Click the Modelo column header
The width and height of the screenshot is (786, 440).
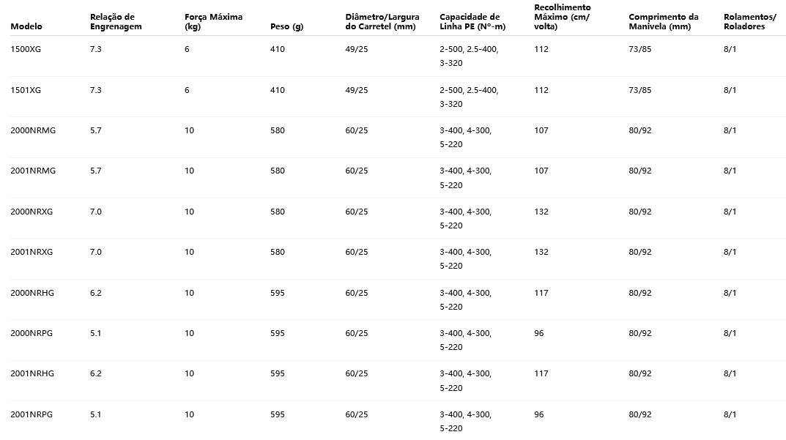click(26, 26)
